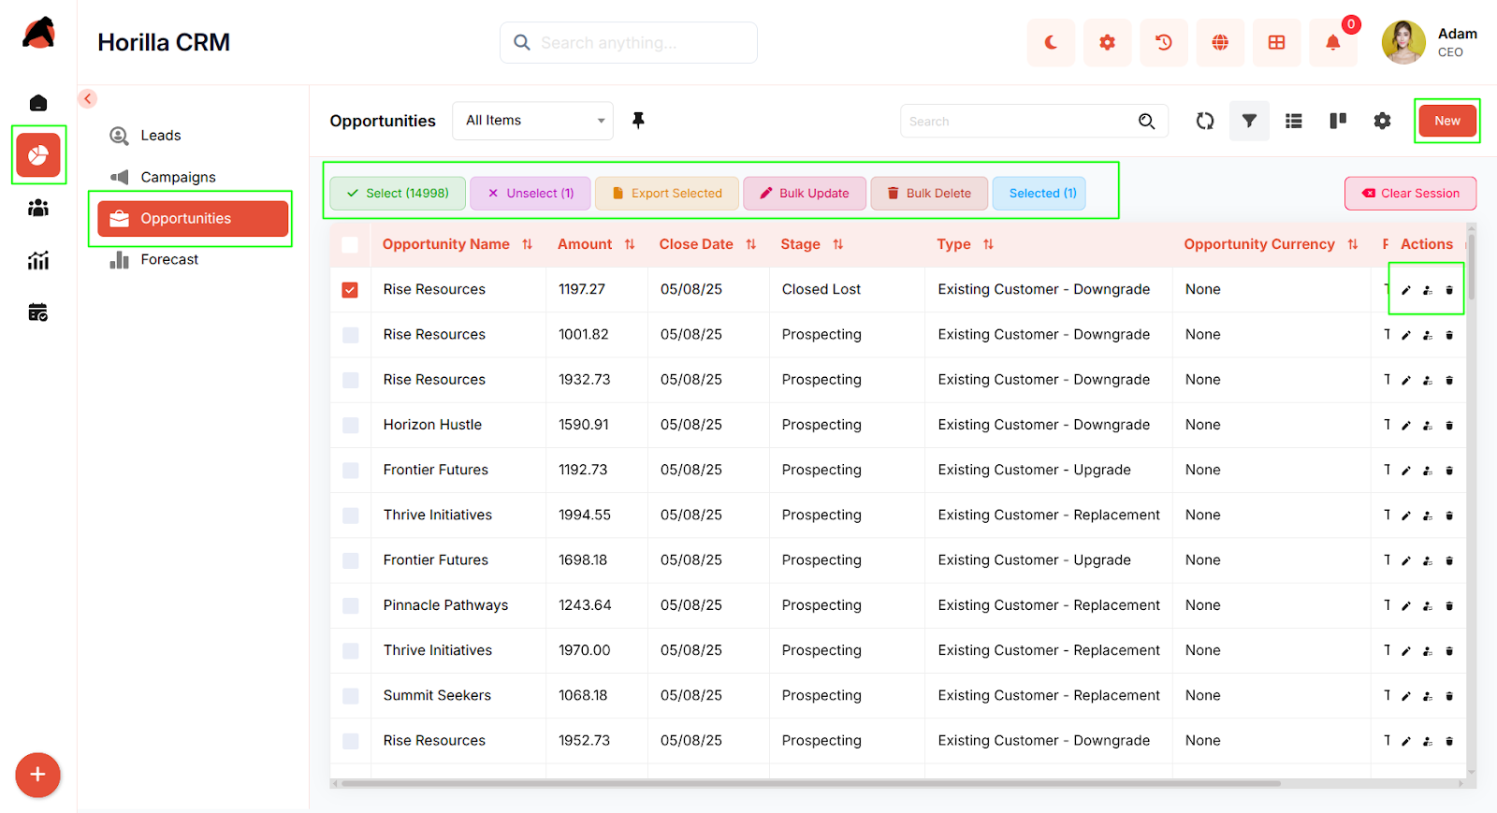Click the refresh icon in toolbar

point(1205,121)
